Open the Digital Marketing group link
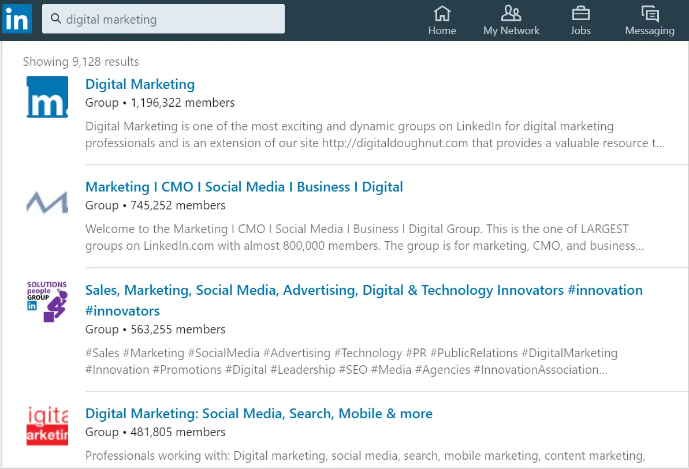 [x=140, y=84]
